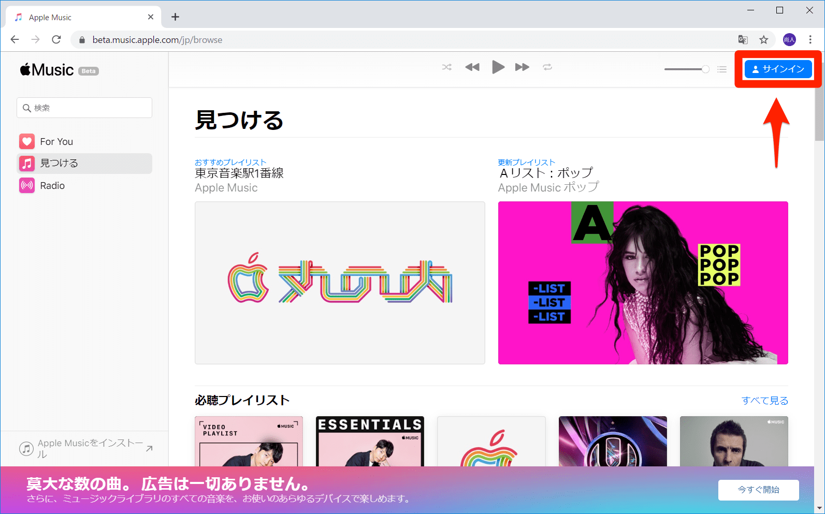
Task: Click the search magnifier icon
Action: pos(26,108)
